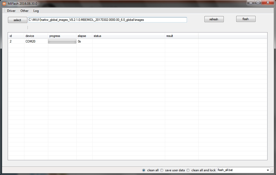This screenshot has width=276, height=175.
Task: Open the Other menu
Action: click(24, 11)
